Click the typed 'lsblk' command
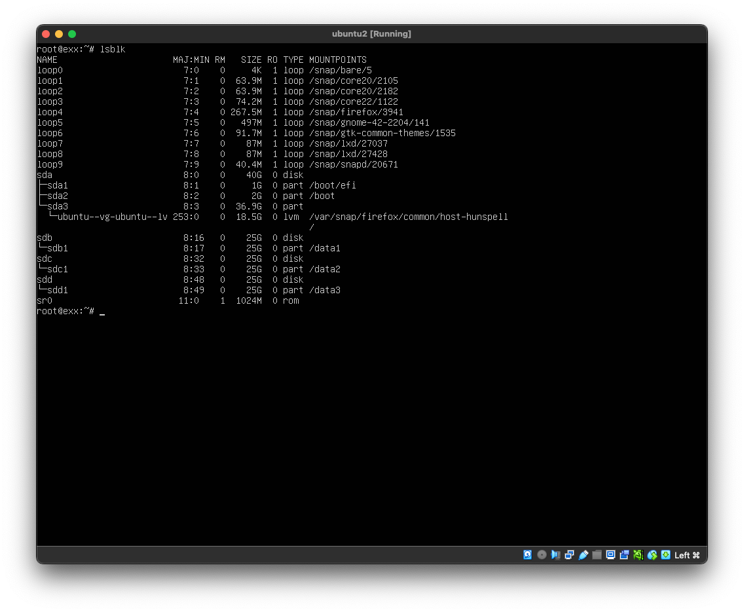This screenshot has height=612, width=744. pyautogui.click(x=113, y=49)
